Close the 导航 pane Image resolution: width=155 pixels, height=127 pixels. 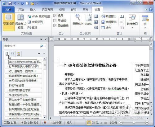[46, 39]
